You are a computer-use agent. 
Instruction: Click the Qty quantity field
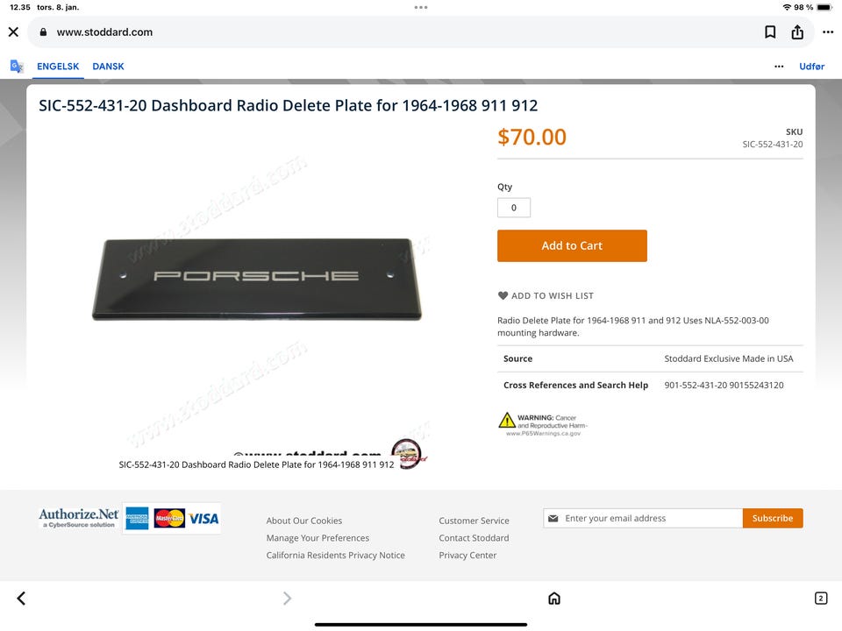[x=514, y=208]
